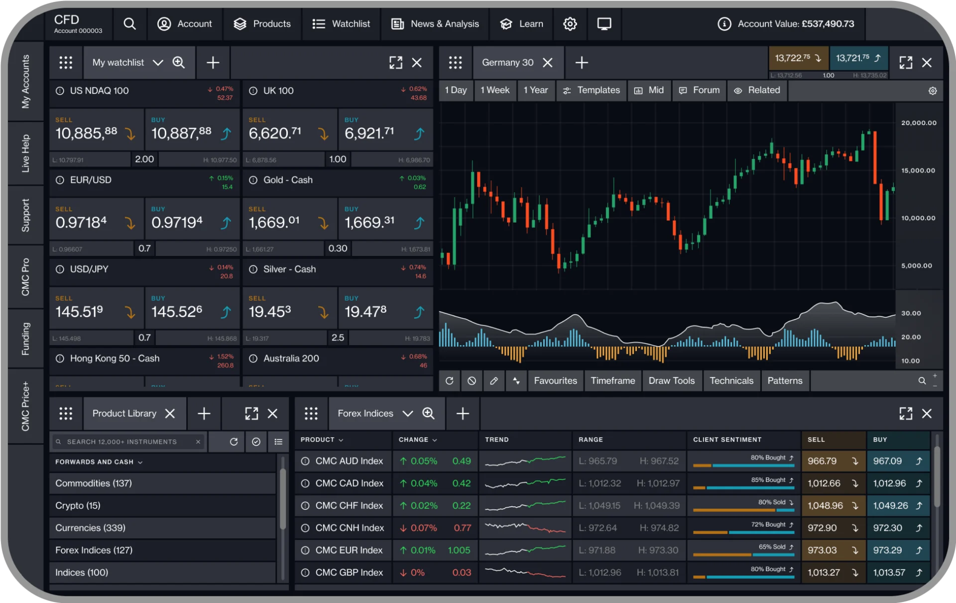Viewport: 956px width, 603px height.
Task: Select the 1 Week tab on Germany 30 chart
Action: click(495, 90)
